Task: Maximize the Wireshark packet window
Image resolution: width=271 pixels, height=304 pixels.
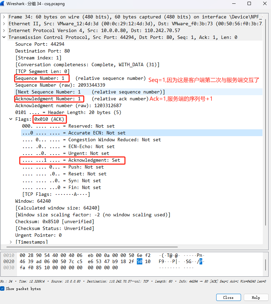Action: point(249,4)
